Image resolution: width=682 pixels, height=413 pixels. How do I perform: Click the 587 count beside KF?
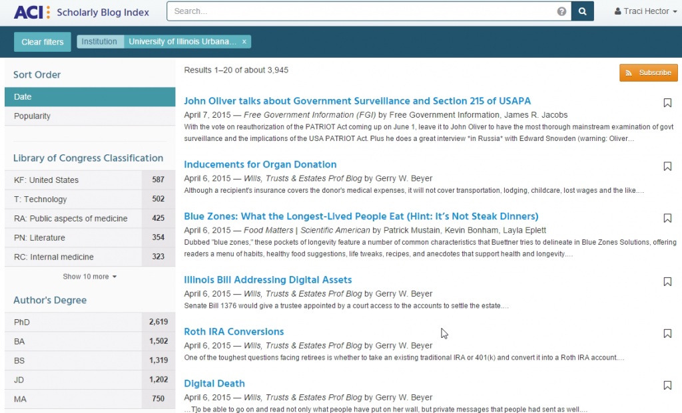click(x=159, y=180)
